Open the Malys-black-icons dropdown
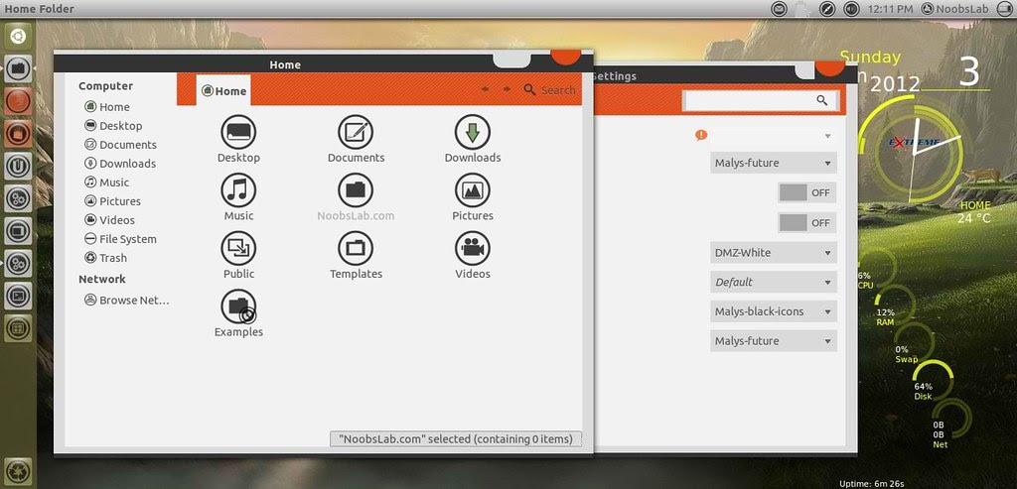Screen dimensions: 1017x489 coord(773,310)
